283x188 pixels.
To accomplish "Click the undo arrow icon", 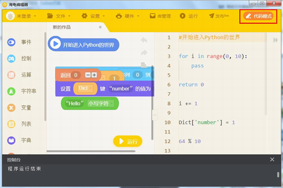I will click(x=144, y=40).
